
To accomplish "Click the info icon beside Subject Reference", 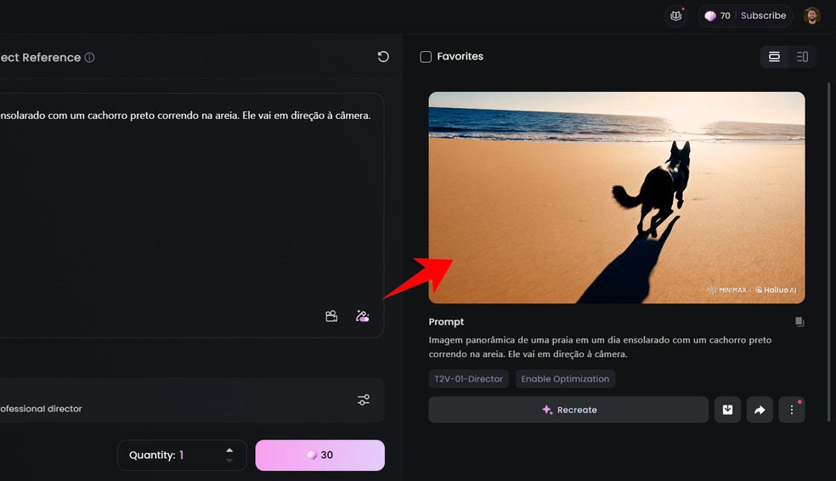I will tap(89, 58).
